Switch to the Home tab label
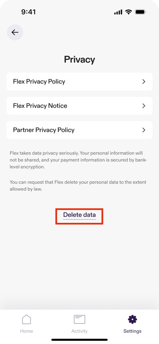Viewport: 159px width, 344px height. [x=26, y=331]
